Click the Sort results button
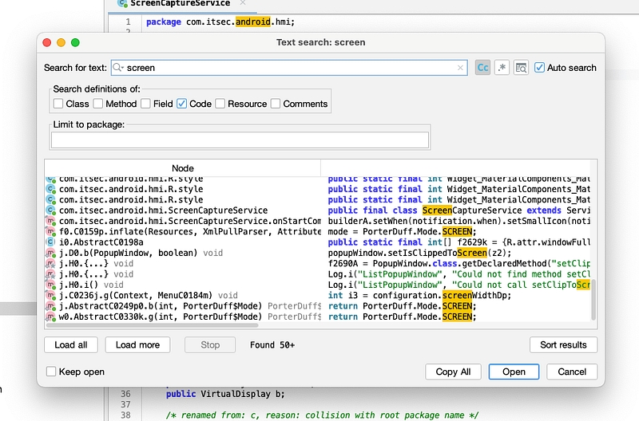The height and width of the screenshot is (421, 639). coord(563,345)
